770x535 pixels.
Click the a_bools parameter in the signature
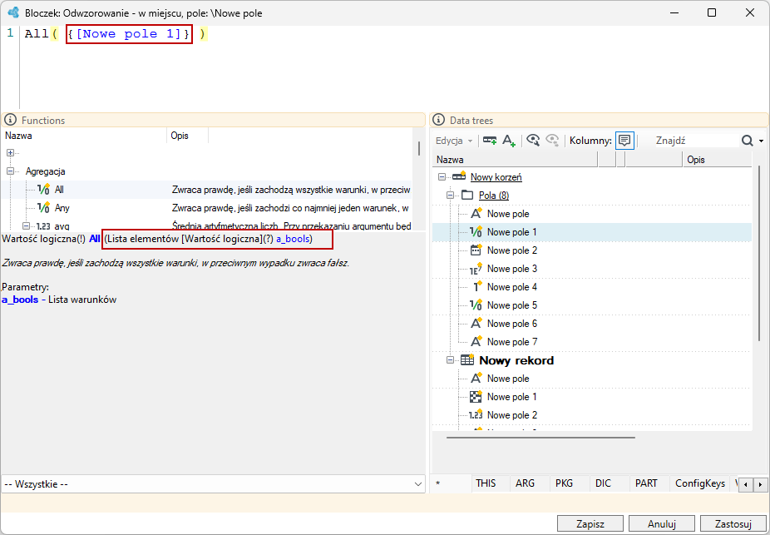point(293,240)
